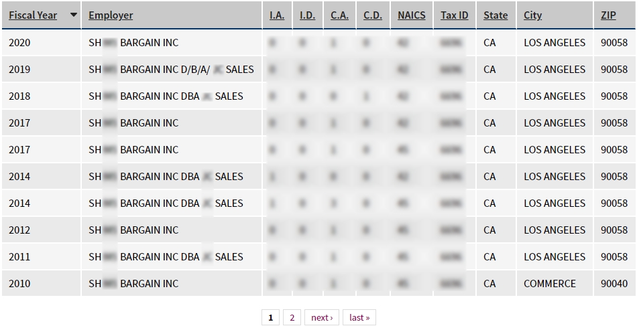Go to page 2 of results
The height and width of the screenshot is (326, 639).
[292, 317]
